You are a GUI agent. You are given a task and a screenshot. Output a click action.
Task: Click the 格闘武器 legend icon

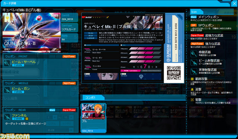tap(194, 54)
